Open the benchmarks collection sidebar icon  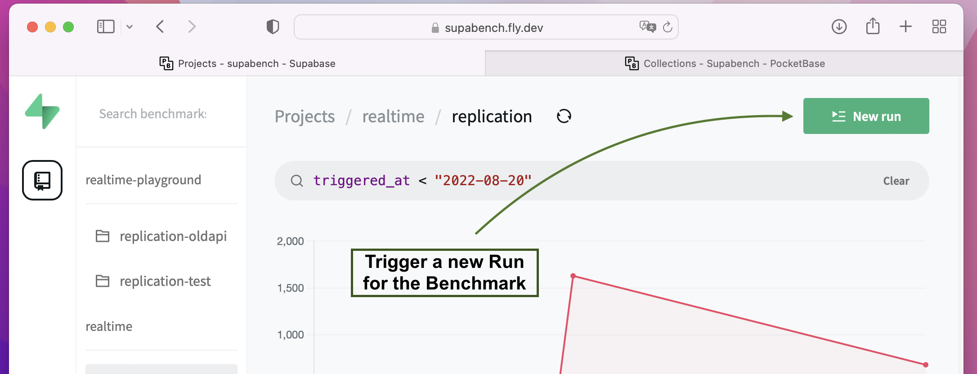[x=42, y=180]
